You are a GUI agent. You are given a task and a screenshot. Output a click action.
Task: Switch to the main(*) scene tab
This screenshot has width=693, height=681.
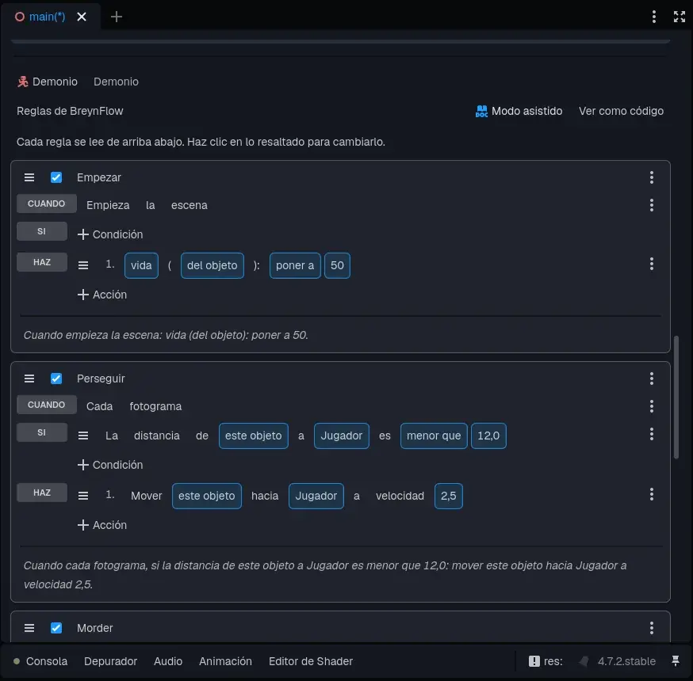tap(47, 17)
